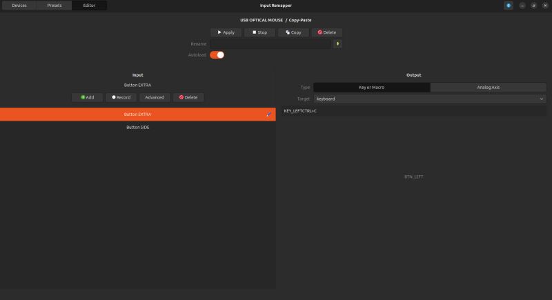
Task: Select the highlighted Button EXTRA mapping row
Action: pyautogui.click(x=137, y=114)
